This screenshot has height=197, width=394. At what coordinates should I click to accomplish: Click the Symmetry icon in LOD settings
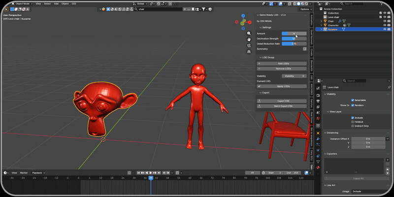tap(304, 49)
